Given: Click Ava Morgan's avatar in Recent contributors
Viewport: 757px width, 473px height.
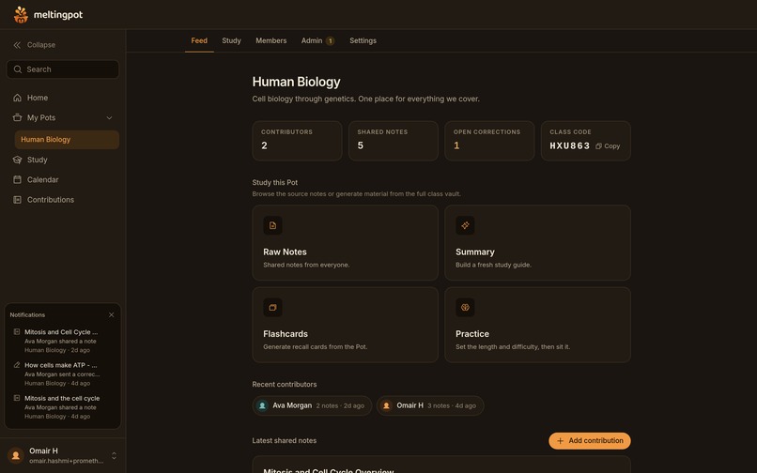Looking at the screenshot, I should click(x=262, y=406).
